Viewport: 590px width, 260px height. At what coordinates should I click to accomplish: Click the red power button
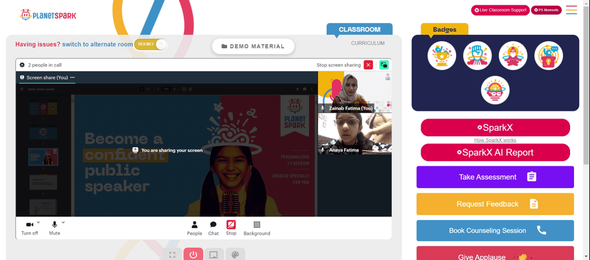(x=194, y=255)
